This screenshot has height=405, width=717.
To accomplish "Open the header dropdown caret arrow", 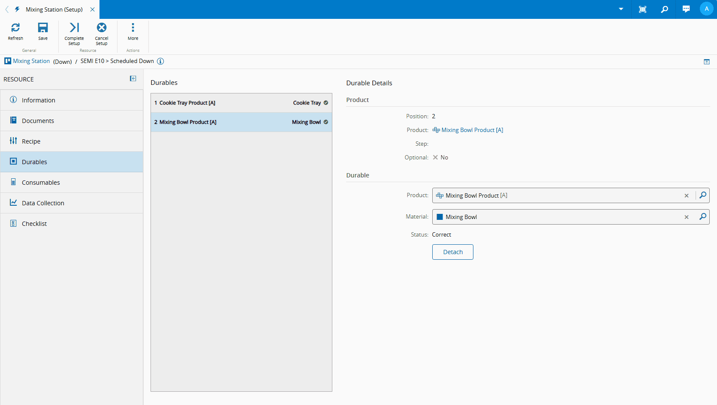I will coord(621,9).
